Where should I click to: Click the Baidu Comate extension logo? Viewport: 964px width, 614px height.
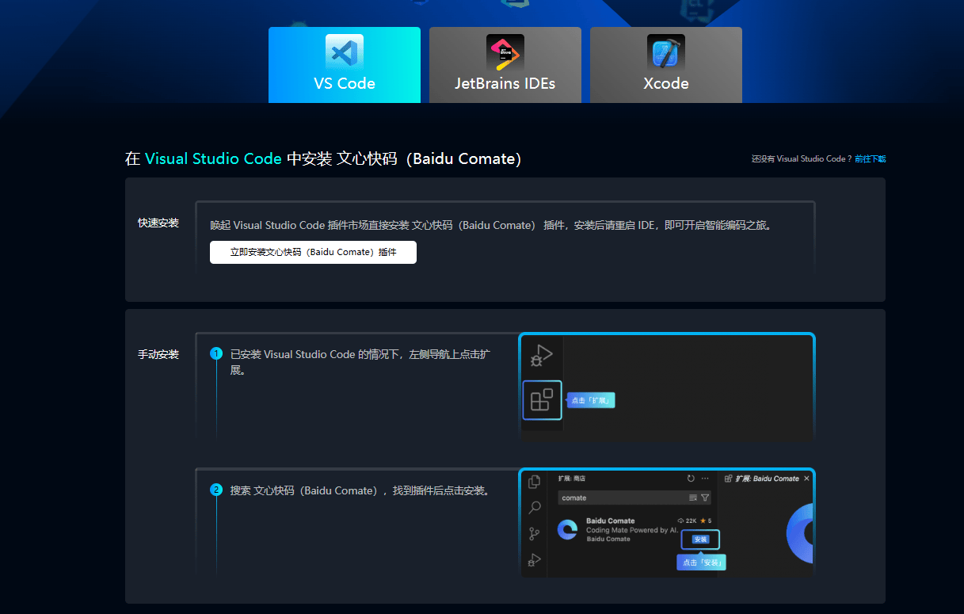(x=567, y=529)
